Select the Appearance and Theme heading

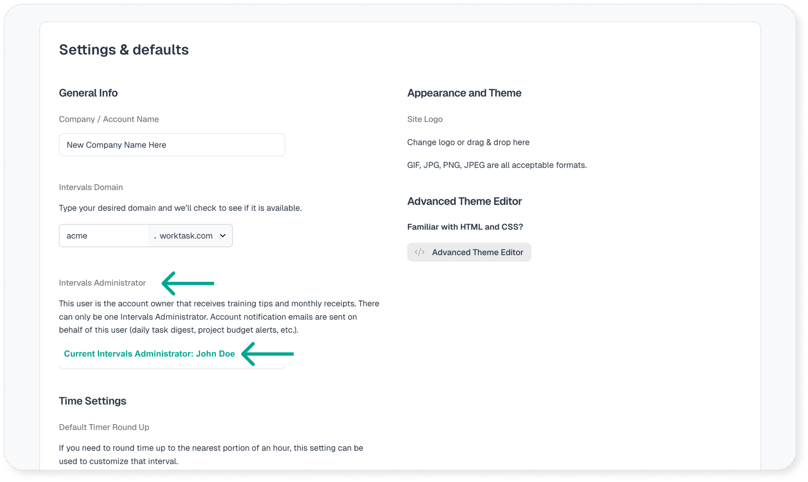pos(464,93)
